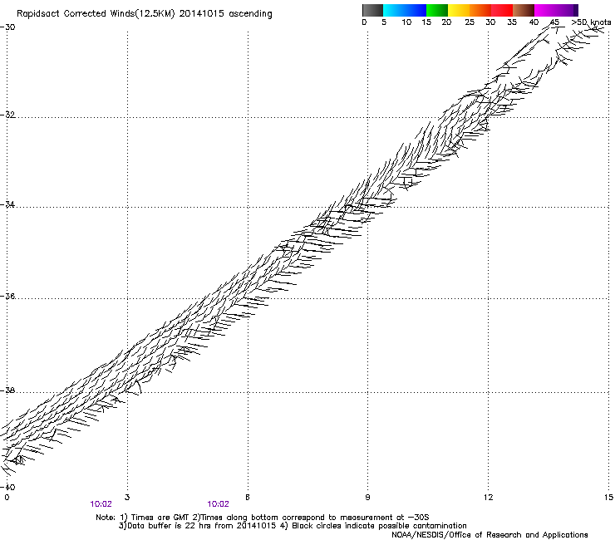Click the red 30-35 knots color swatch
Image resolution: width=615 pixels, height=540 pixels.
click(502, 10)
